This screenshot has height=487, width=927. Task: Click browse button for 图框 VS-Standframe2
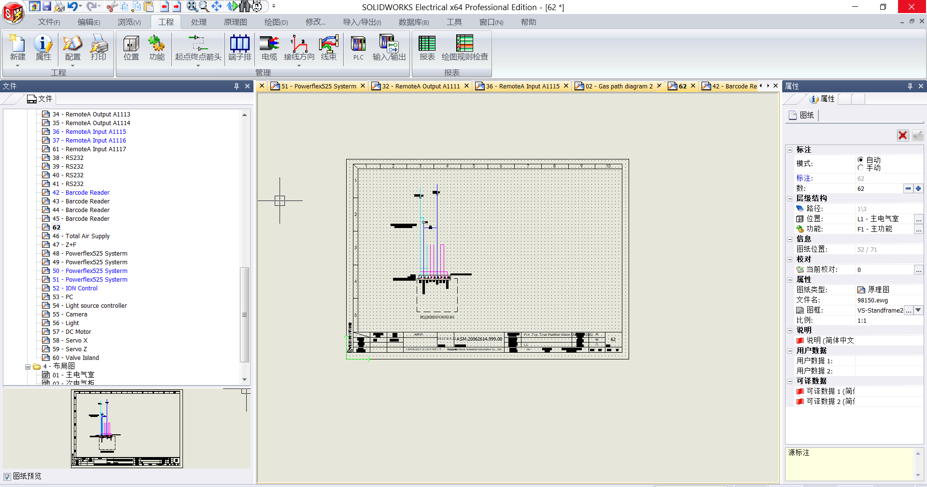[909, 310]
